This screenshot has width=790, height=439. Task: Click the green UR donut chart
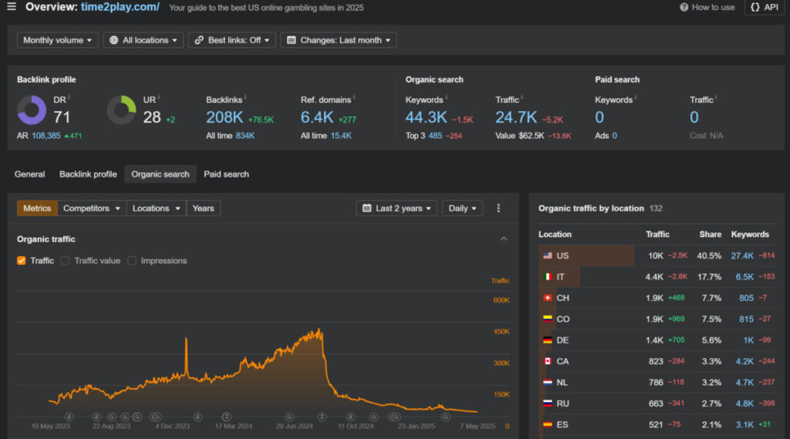(121, 110)
